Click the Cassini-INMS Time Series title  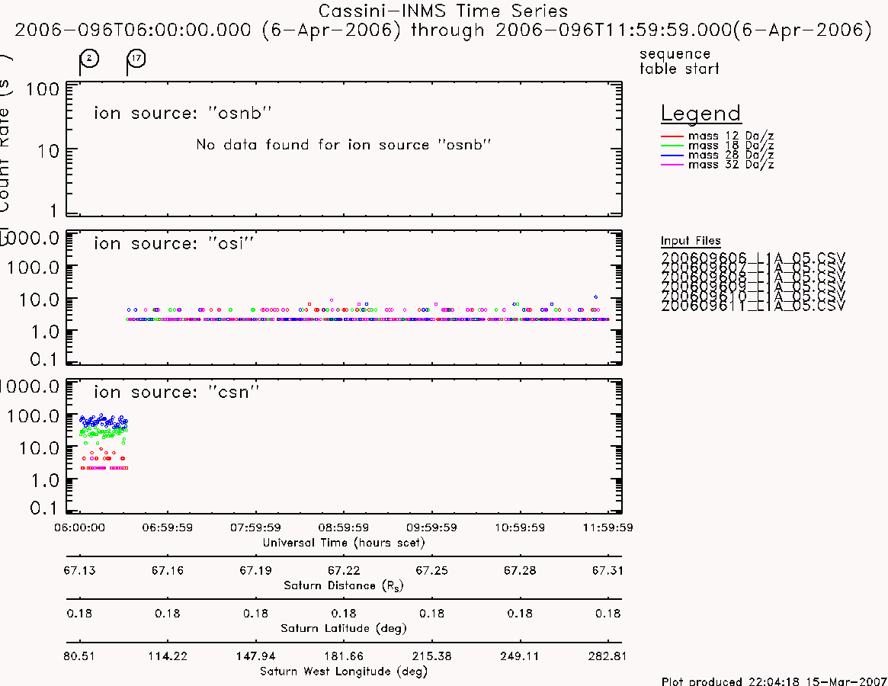click(443, 11)
